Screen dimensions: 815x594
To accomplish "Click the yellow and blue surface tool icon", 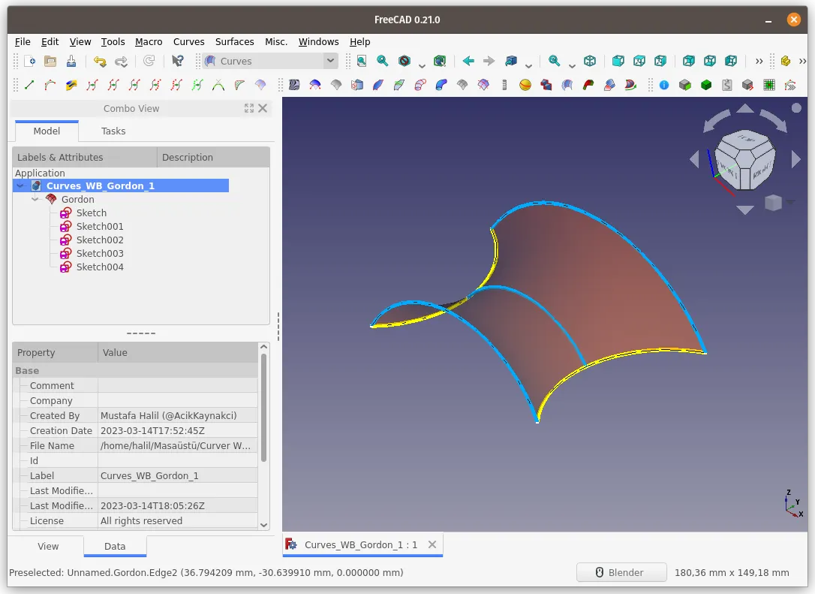I will pyautogui.click(x=71, y=85).
